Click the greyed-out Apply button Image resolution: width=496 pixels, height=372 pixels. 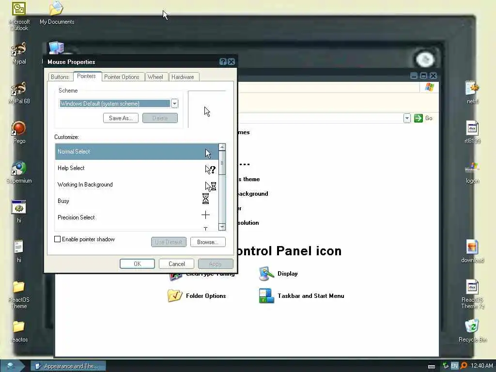216,264
